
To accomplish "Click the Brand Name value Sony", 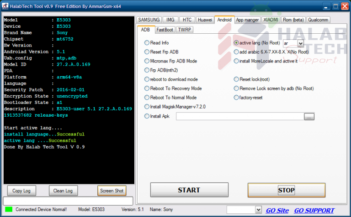I will (x=62, y=33).
